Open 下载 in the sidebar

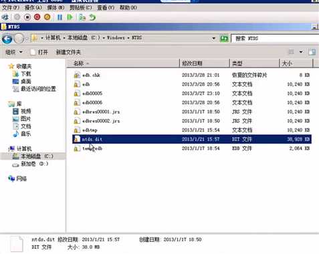click(x=22, y=74)
